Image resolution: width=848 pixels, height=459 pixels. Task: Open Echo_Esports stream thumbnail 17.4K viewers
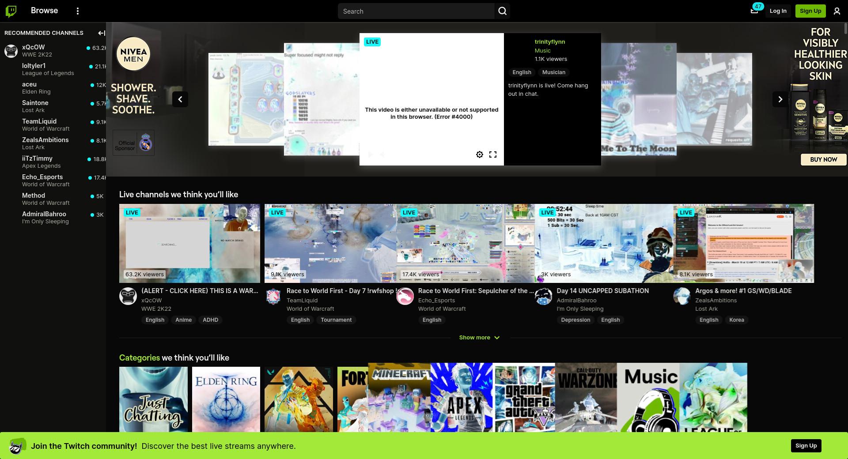tap(466, 243)
